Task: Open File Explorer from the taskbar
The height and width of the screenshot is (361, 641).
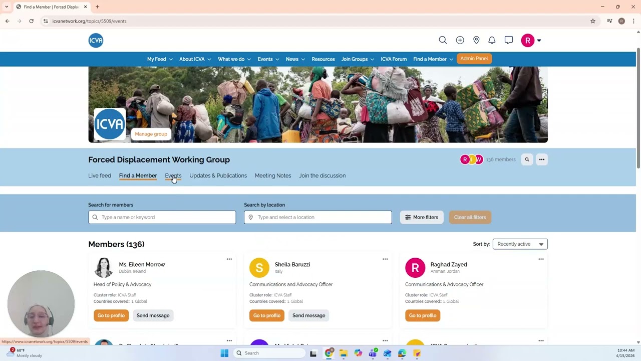Action: tap(343, 353)
